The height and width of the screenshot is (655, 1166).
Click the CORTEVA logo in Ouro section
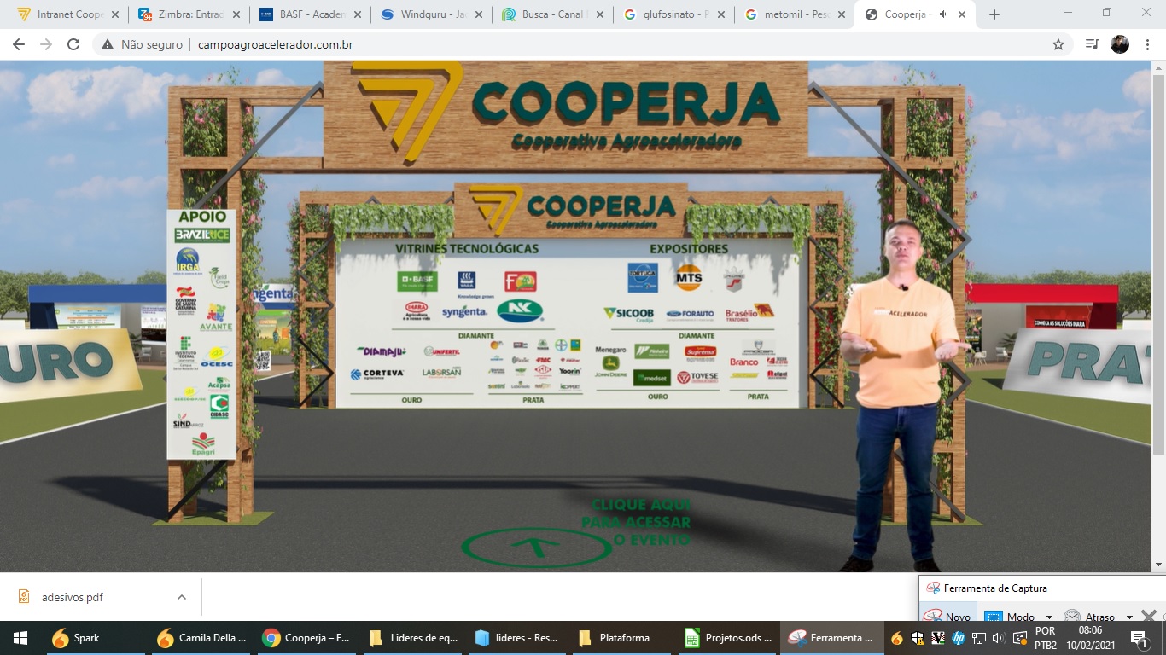[377, 374]
